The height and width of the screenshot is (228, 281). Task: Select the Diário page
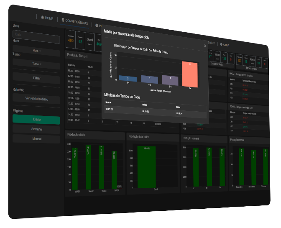36,120
